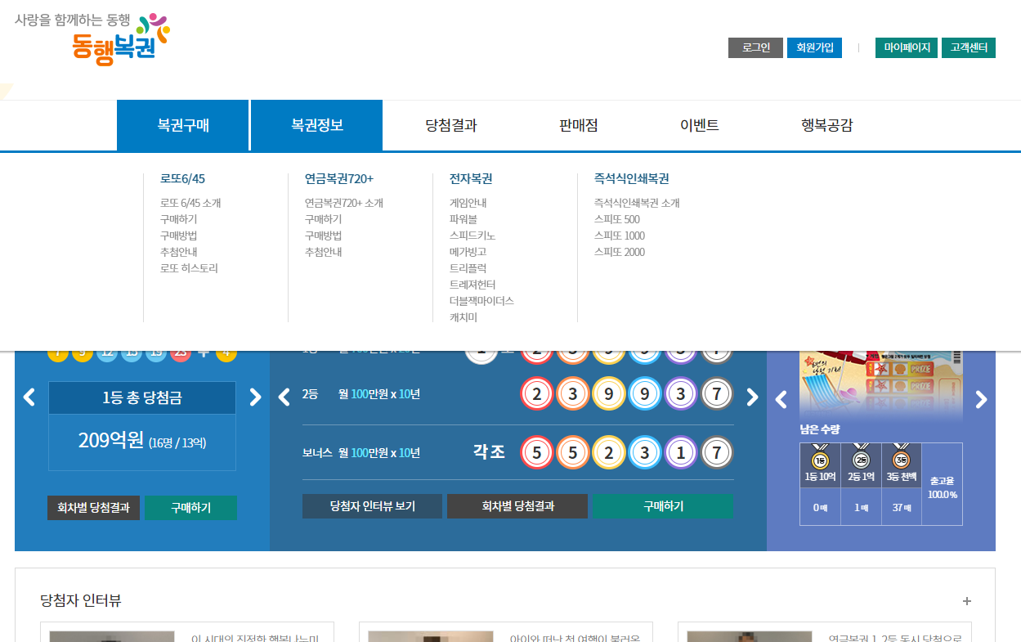Click the 남은 수량 label
Screen dimensions: 1021x642
point(820,429)
